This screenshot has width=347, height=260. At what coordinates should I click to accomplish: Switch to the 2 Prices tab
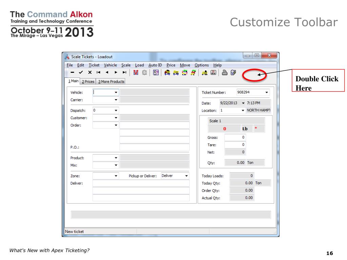pyautogui.click(x=88, y=82)
